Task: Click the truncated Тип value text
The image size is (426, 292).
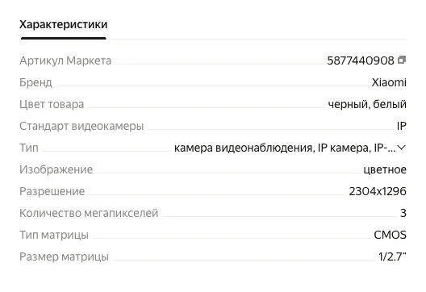Action: point(285,148)
